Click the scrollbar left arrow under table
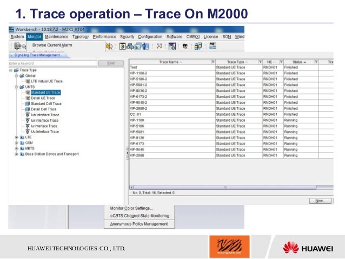This screenshot has width=345, height=259. tap(132, 187)
